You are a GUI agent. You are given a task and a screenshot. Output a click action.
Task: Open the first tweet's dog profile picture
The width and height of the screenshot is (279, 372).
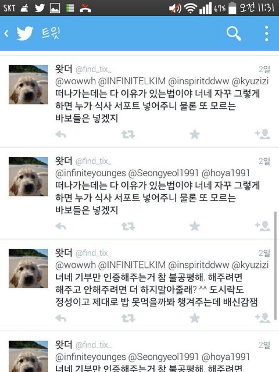(28, 84)
